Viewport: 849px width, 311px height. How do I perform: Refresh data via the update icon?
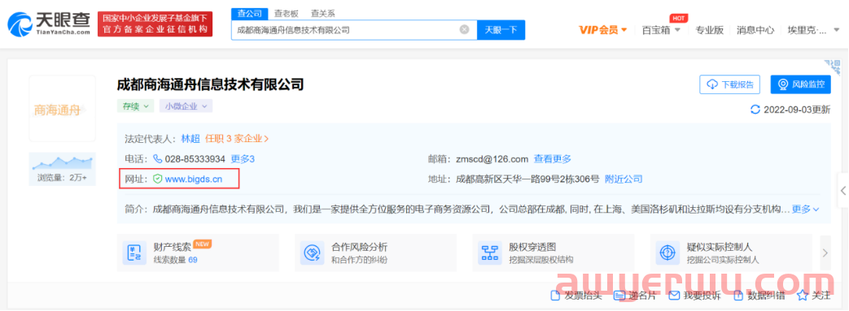(x=755, y=110)
